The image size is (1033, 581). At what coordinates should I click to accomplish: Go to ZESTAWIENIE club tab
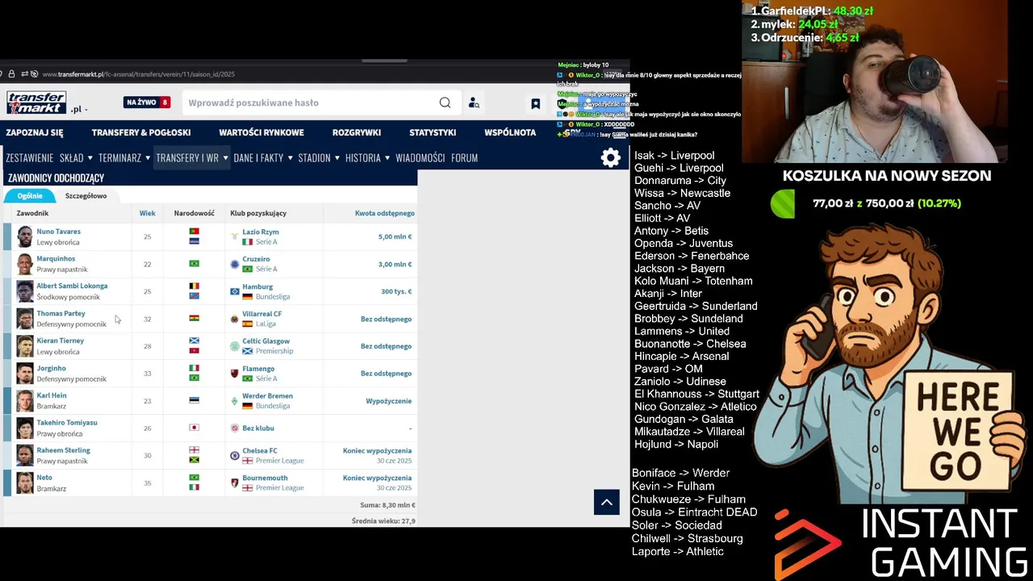click(30, 158)
